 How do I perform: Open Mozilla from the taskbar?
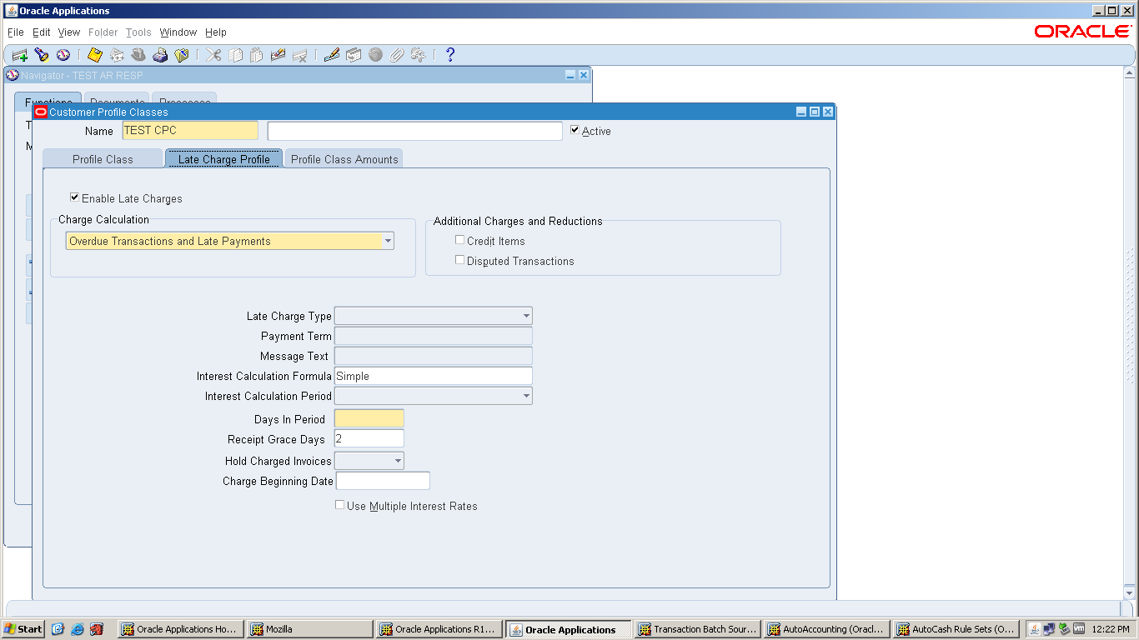pos(310,629)
